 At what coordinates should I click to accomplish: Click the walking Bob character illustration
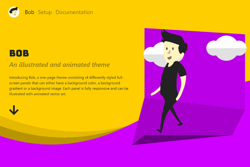[x=169, y=81]
